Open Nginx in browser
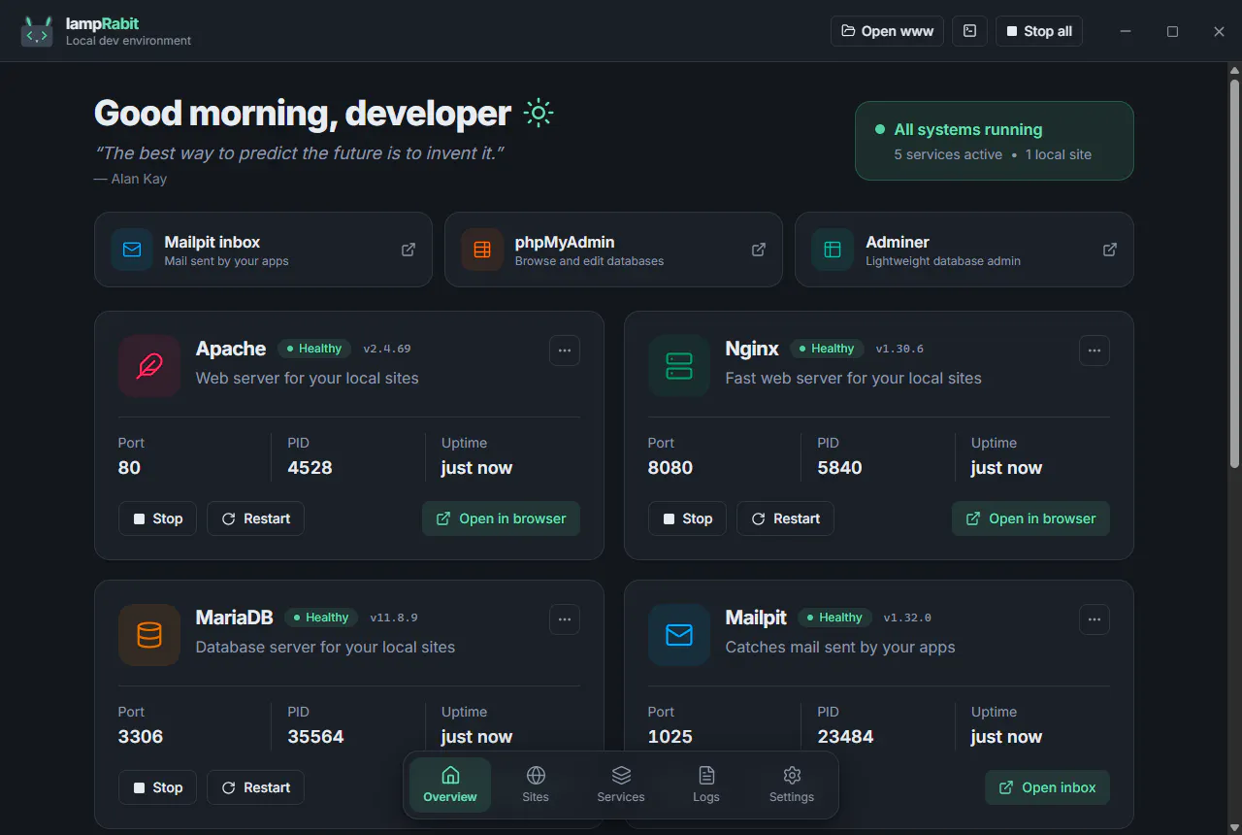This screenshot has width=1242, height=835. click(x=1030, y=518)
